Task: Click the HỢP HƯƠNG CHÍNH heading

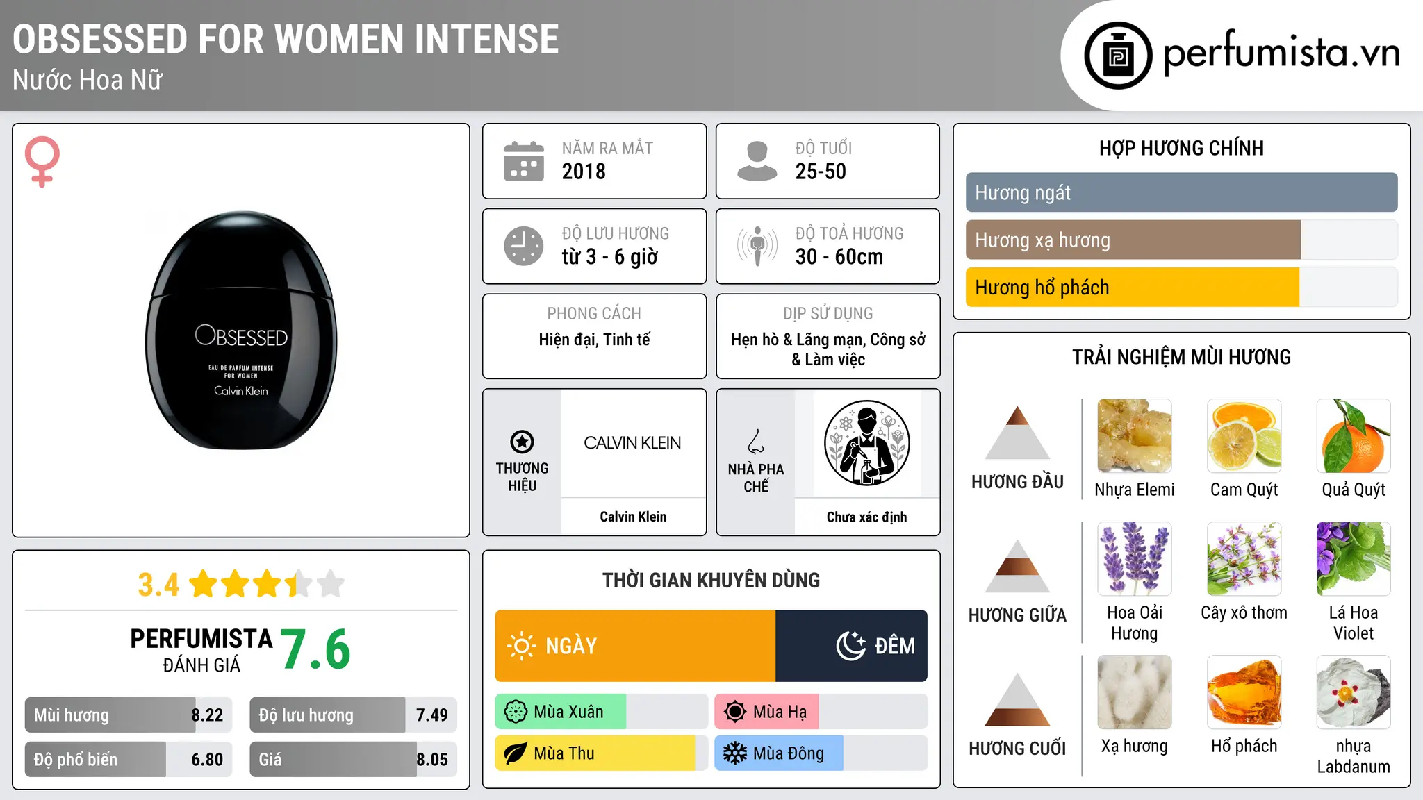Action: (1181, 148)
